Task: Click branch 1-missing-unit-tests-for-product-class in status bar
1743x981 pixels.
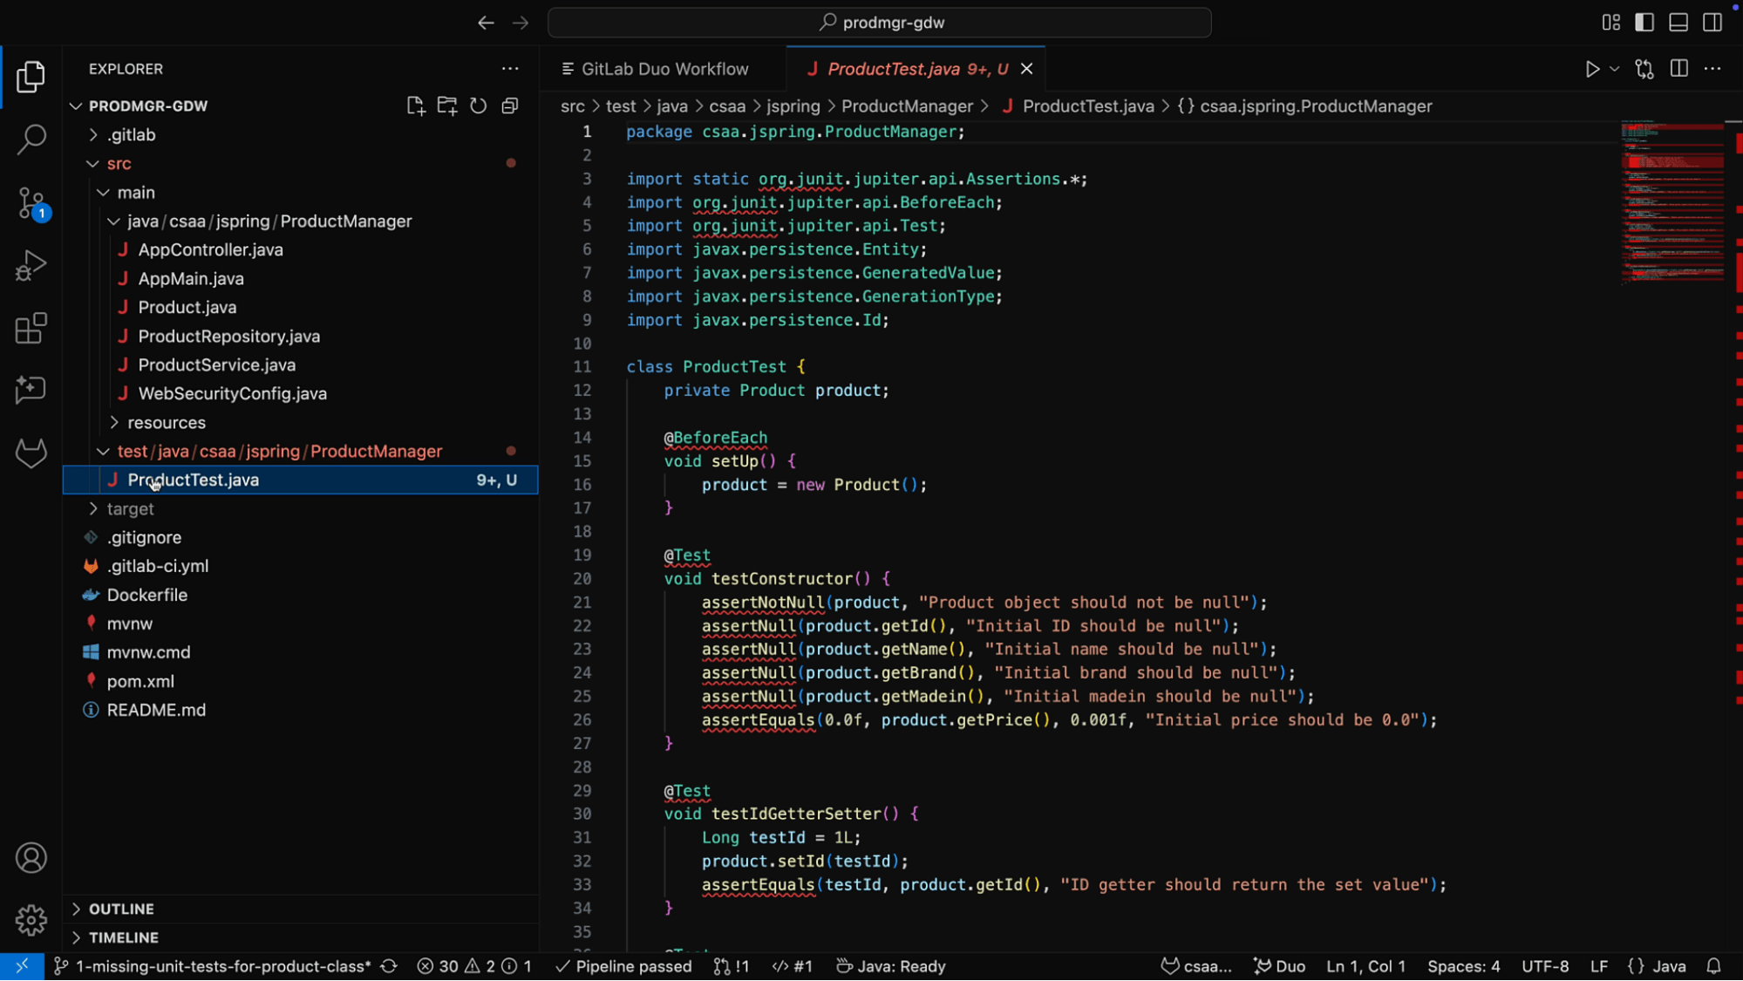Action: pyautogui.click(x=213, y=966)
